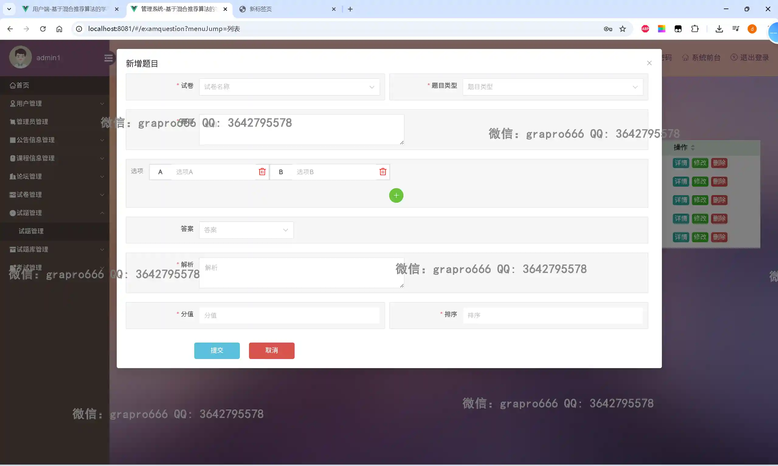Image resolution: width=778 pixels, height=466 pixels.
Task: Toggle sidebar collapse hamburger icon
Action: 108,58
